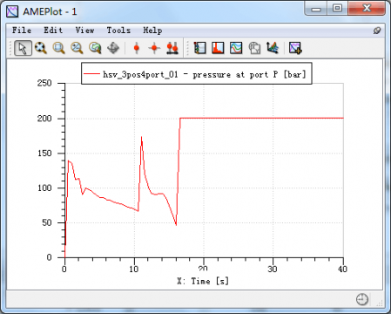Click the red legend line swatch
391x314 pixels.
click(91, 74)
